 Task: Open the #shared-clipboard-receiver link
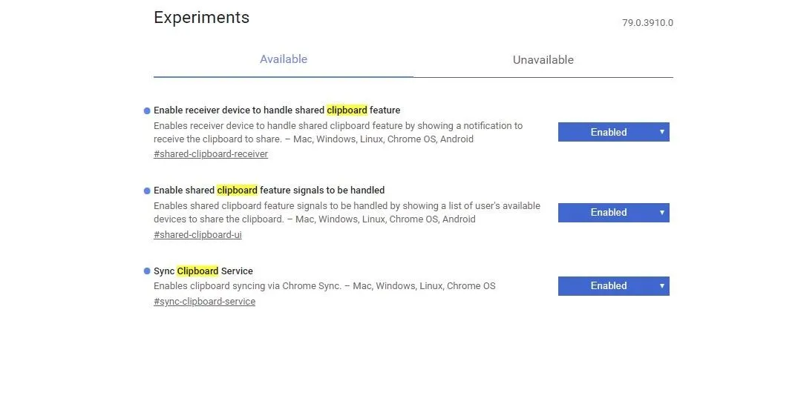(211, 154)
